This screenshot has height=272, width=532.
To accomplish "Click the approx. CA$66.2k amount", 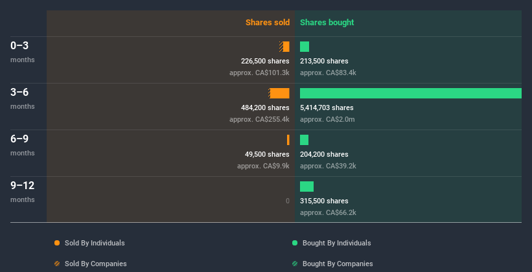I will 328,212.
